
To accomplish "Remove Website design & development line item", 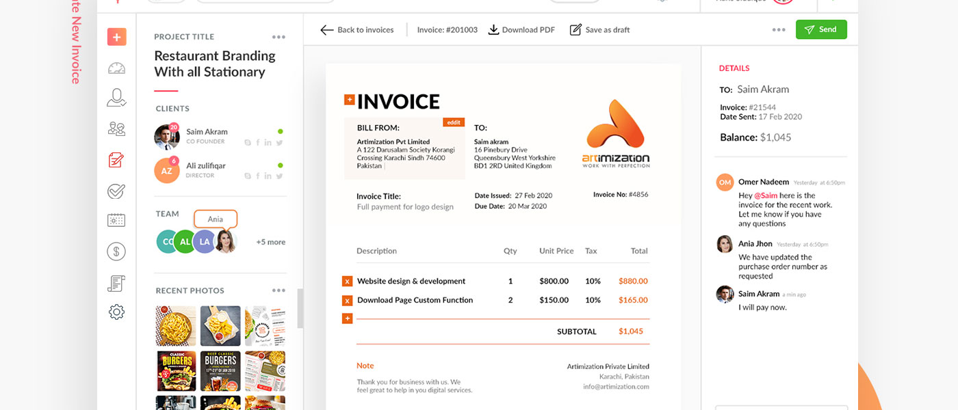I will tap(347, 281).
